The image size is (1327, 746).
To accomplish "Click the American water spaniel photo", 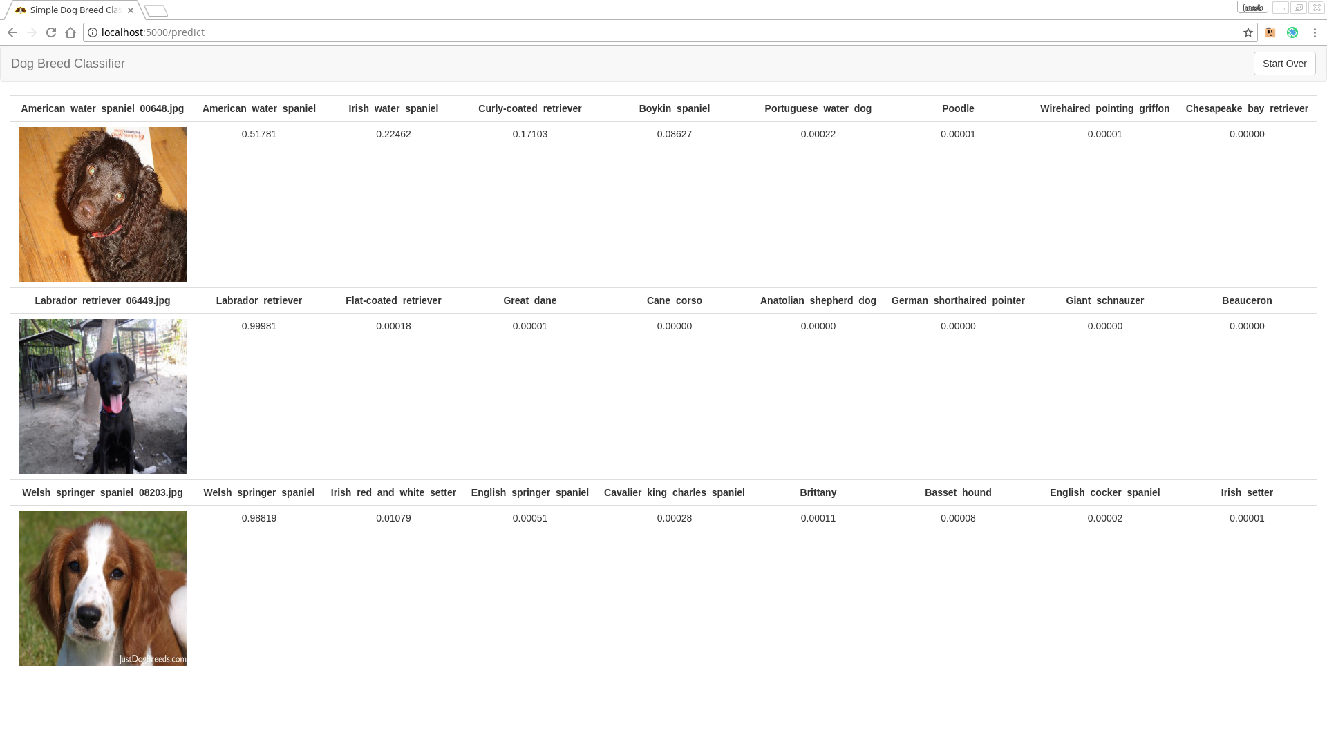I will tap(103, 204).
